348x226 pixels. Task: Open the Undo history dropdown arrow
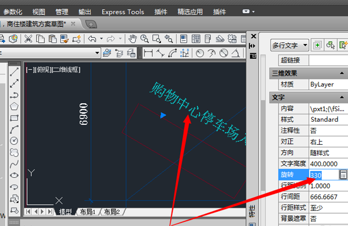click(102, 39)
